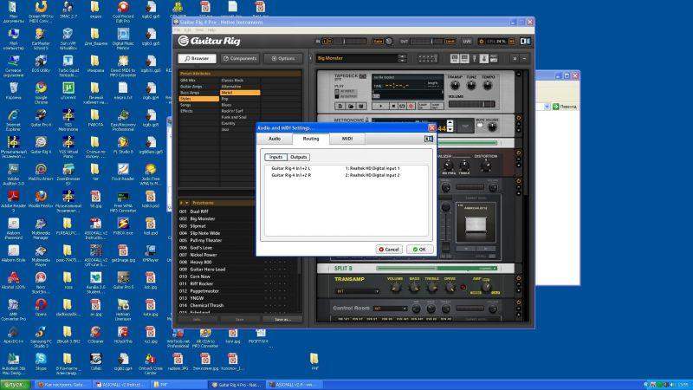
Task: Switch to Audio tab in settings dialog
Action: (x=275, y=139)
